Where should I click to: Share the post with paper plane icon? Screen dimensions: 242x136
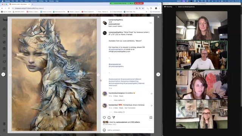tap(114, 117)
